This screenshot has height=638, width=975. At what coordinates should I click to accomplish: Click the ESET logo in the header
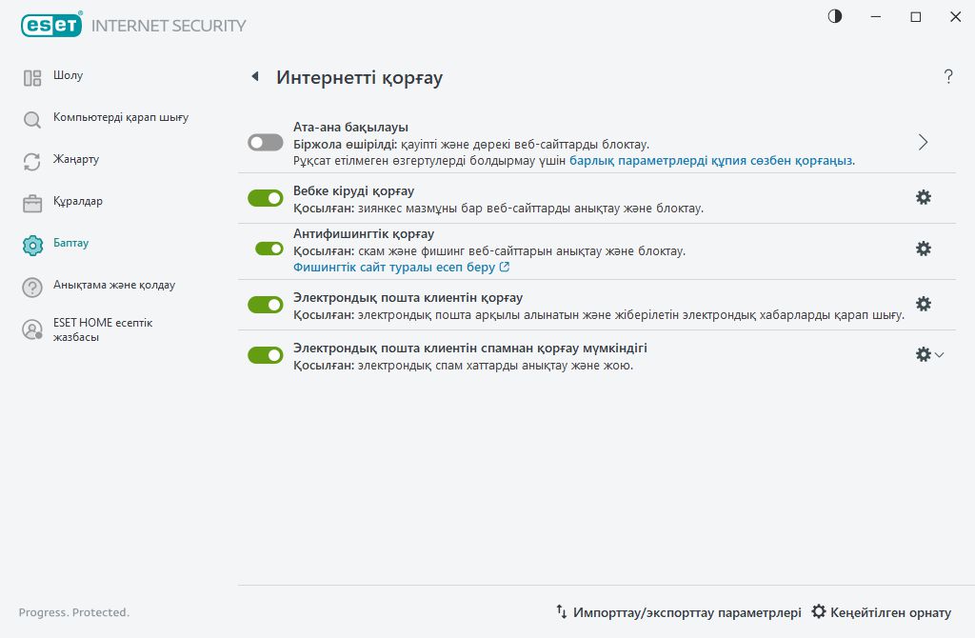(50, 26)
